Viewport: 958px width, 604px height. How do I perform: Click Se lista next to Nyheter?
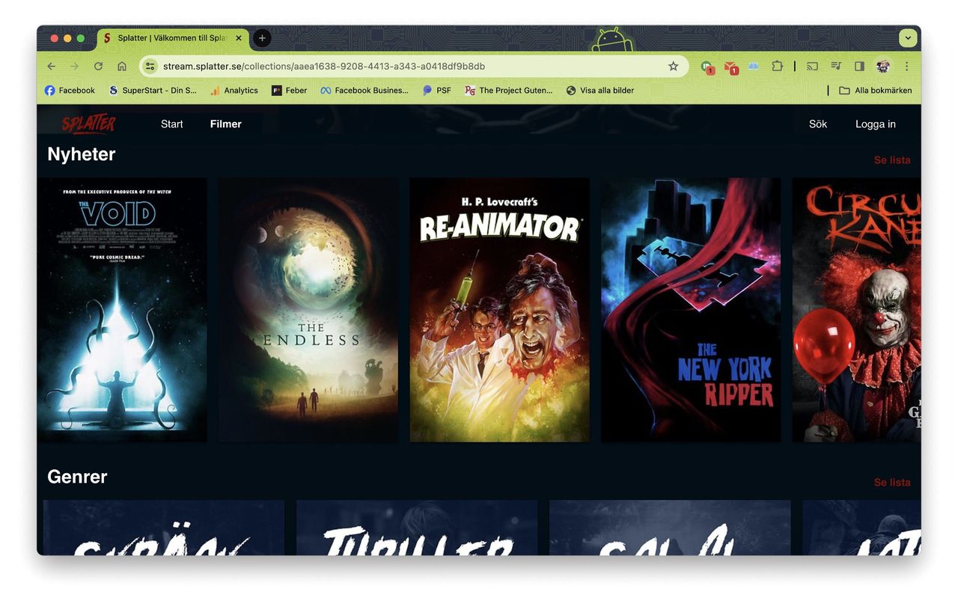(x=891, y=160)
